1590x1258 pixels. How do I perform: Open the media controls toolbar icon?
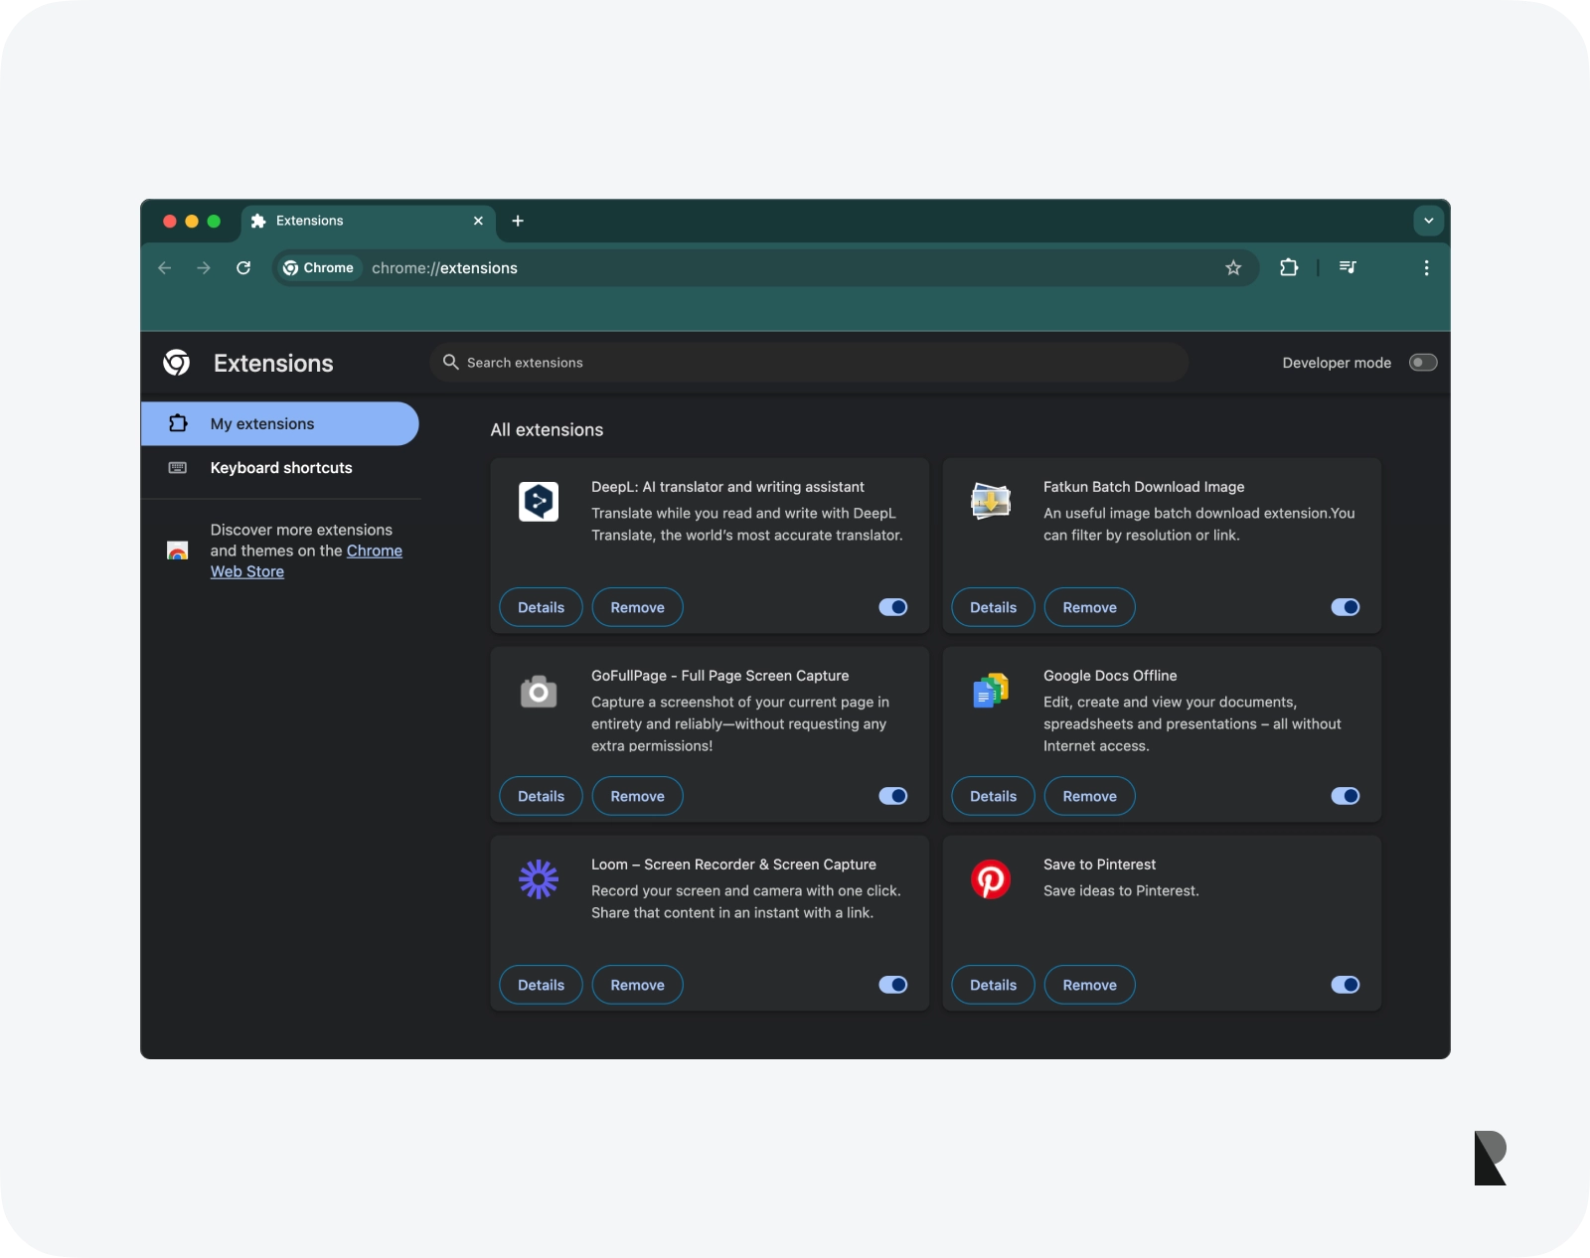pos(1348,267)
